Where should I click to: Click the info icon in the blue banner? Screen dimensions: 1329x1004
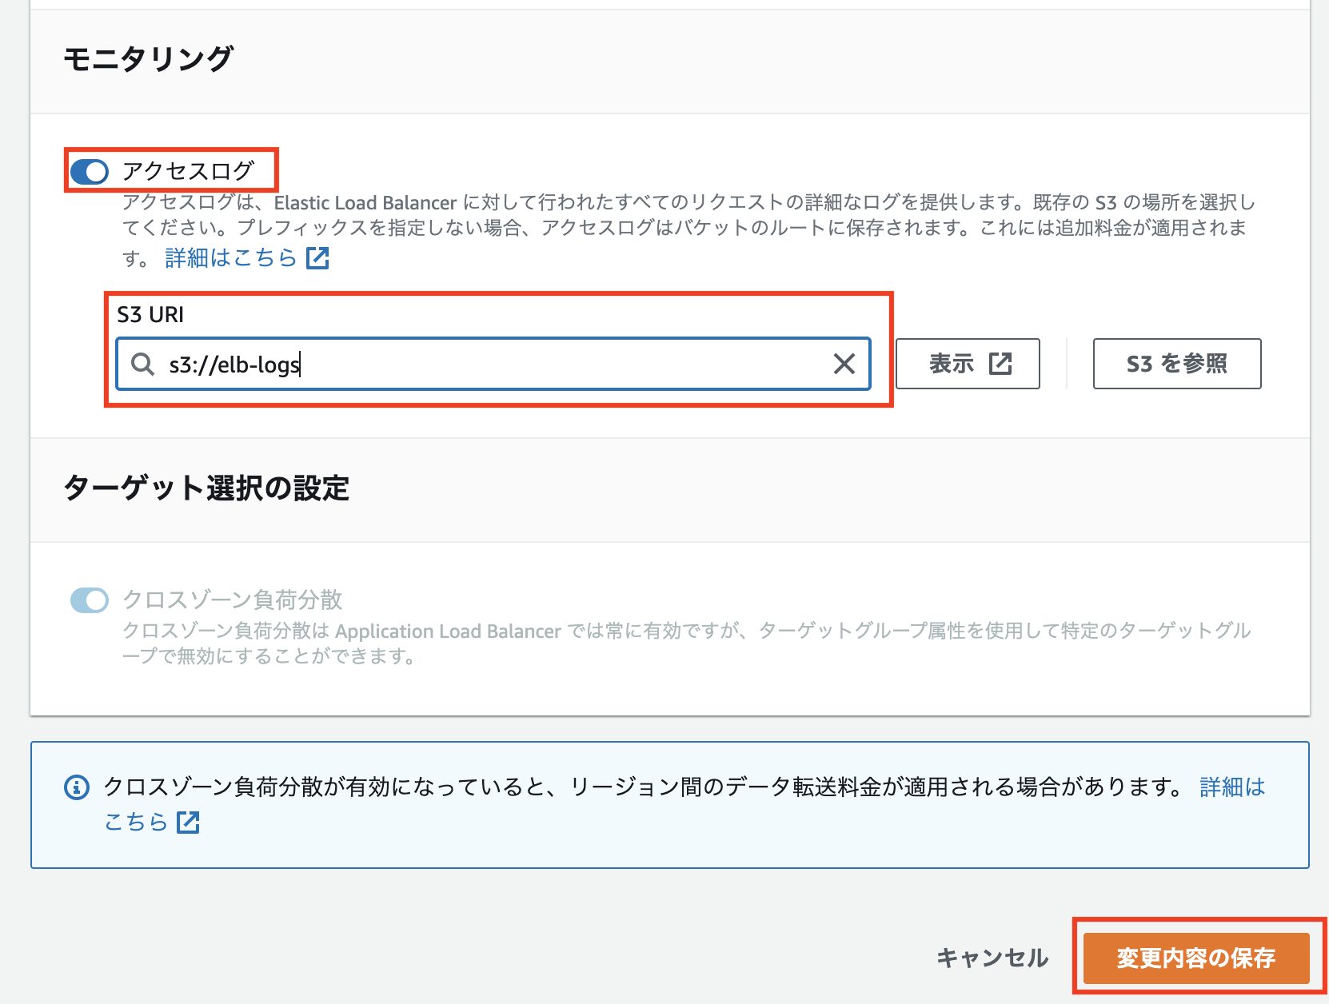coord(76,787)
